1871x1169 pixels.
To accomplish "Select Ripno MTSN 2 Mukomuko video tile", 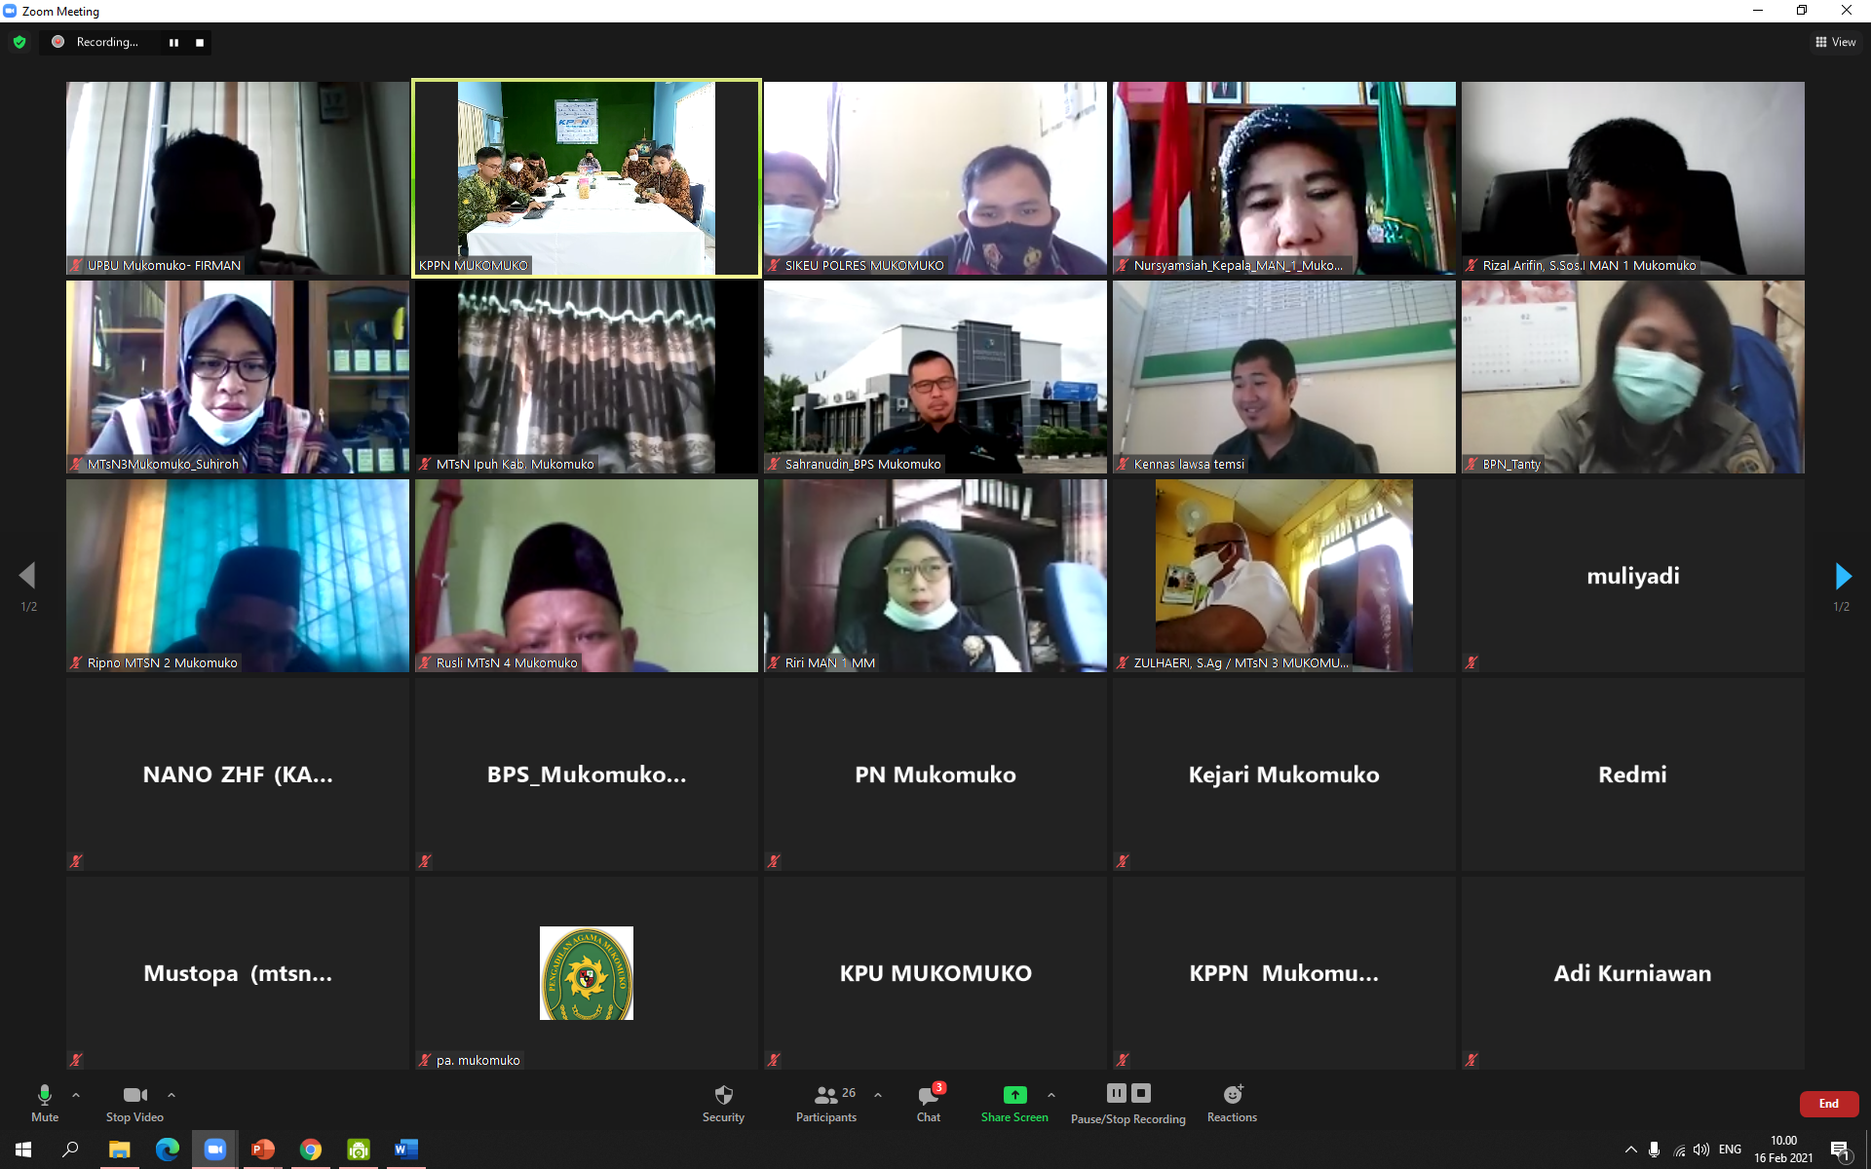I will [238, 576].
